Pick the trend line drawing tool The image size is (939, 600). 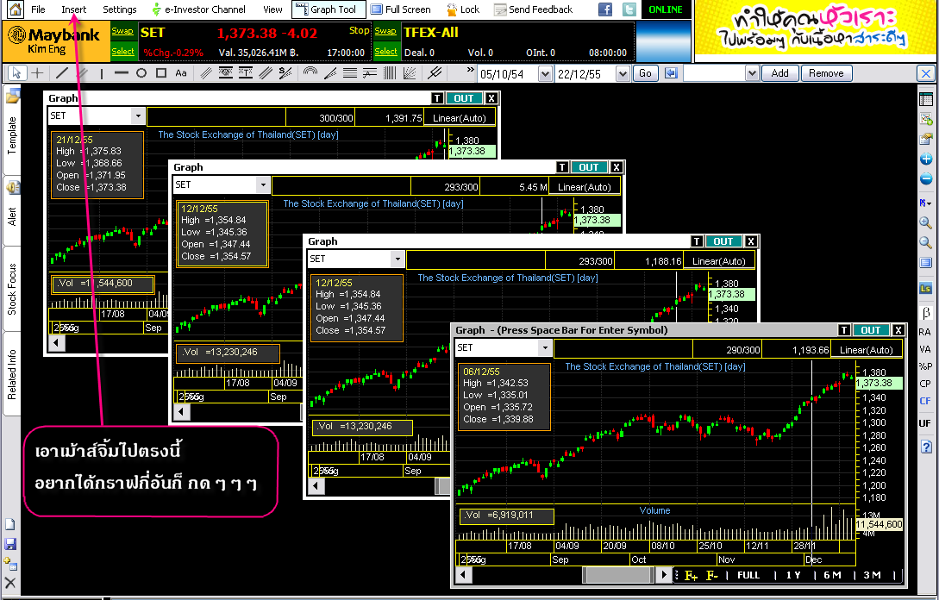[x=62, y=73]
